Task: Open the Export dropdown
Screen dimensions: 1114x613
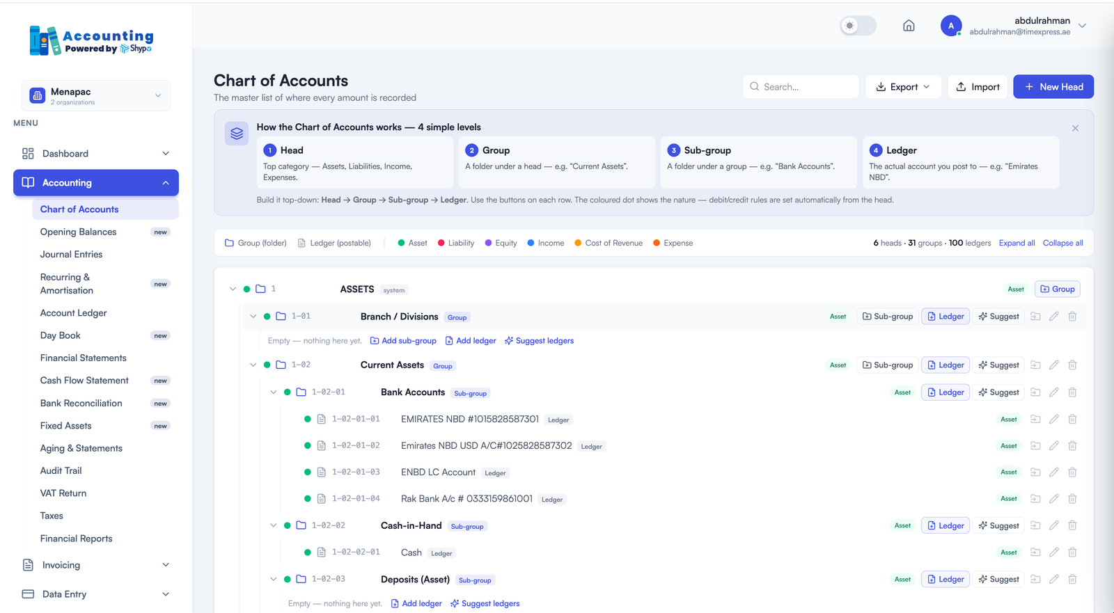Action: (903, 87)
